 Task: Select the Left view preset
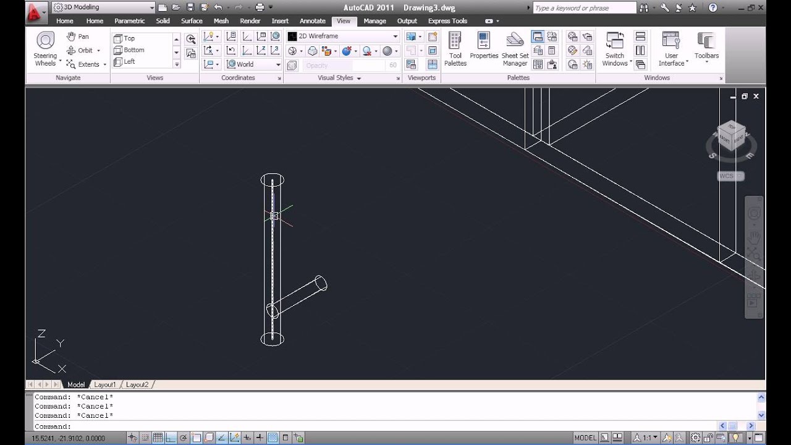[142, 62]
